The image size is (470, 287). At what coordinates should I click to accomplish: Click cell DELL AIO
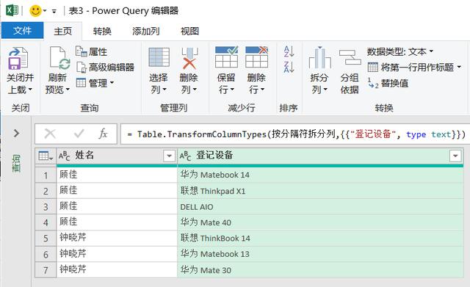[x=320, y=207]
